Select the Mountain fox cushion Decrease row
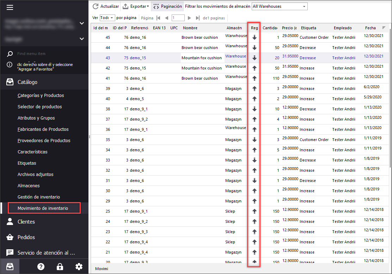This screenshot has width=392, height=274. pyautogui.click(x=240, y=58)
